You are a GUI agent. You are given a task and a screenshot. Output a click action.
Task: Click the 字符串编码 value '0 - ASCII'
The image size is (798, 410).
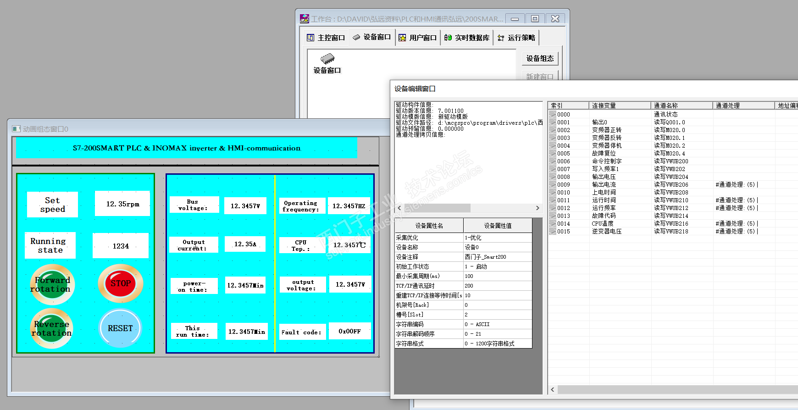498,324
